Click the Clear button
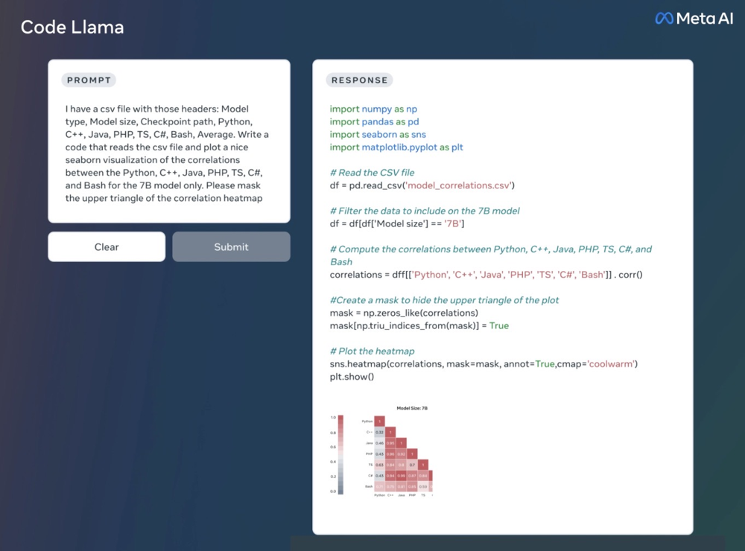 point(107,246)
